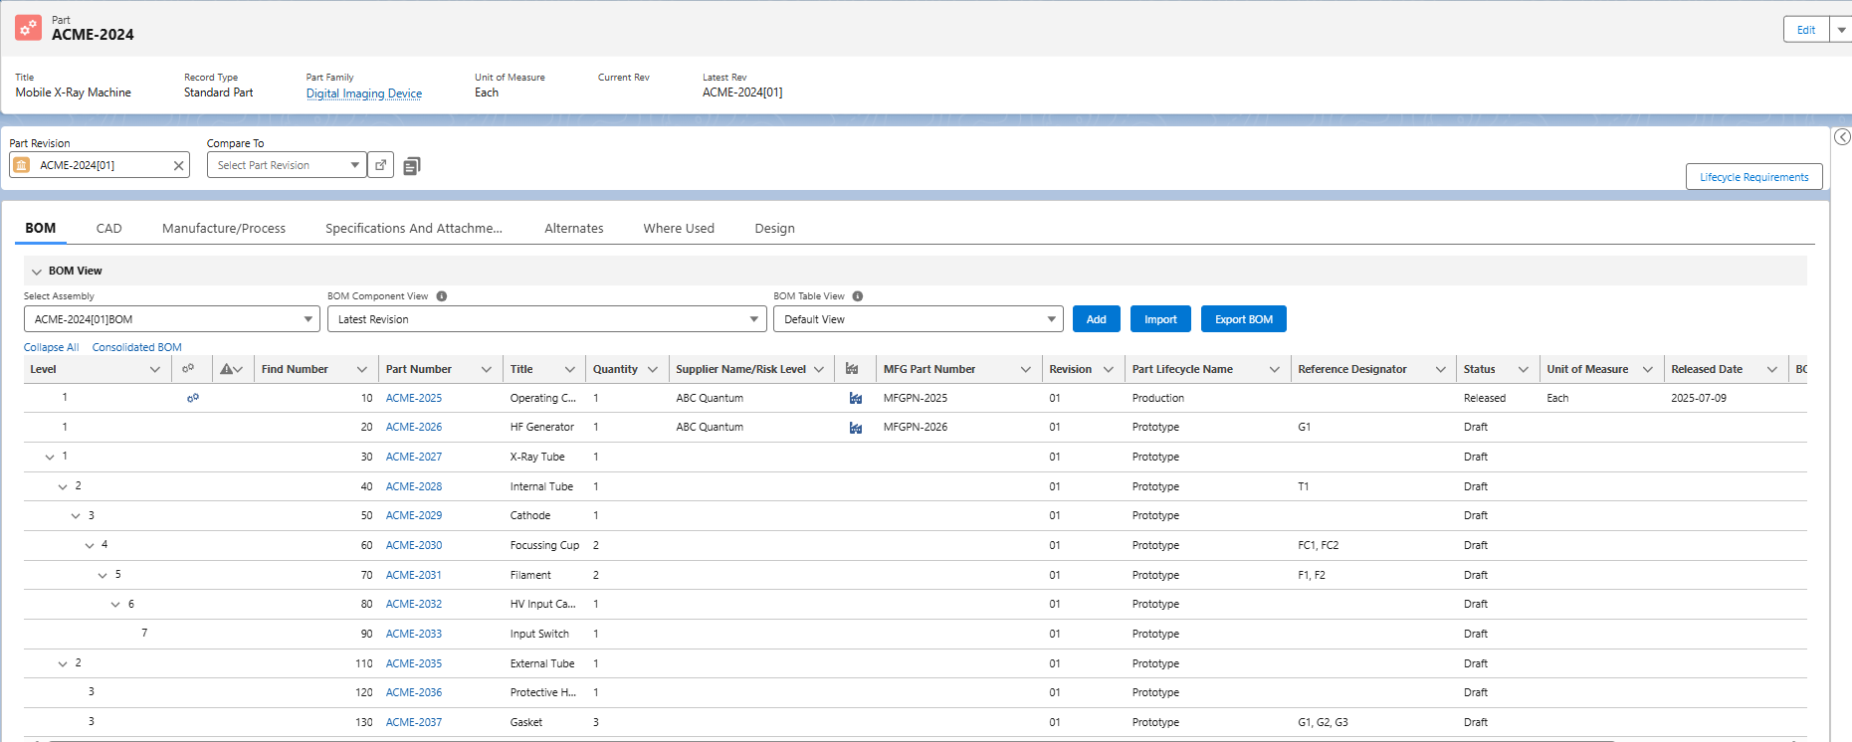The width and height of the screenshot is (1852, 742).
Task: Click the Lifecycle Requirements button
Action: 1753,177
